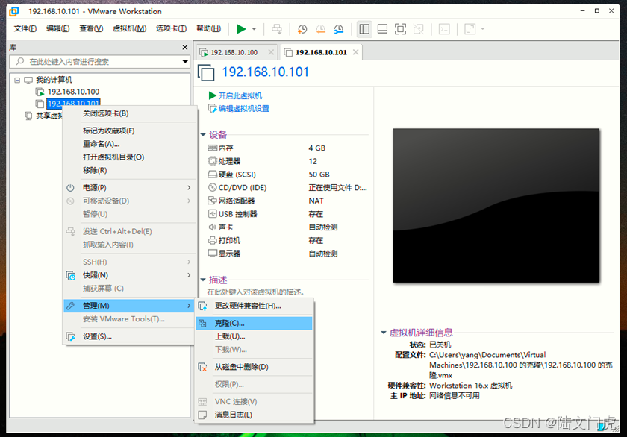627x437 pixels.
Task: Expand the 电源(P) submenu
Action: pos(130,188)
